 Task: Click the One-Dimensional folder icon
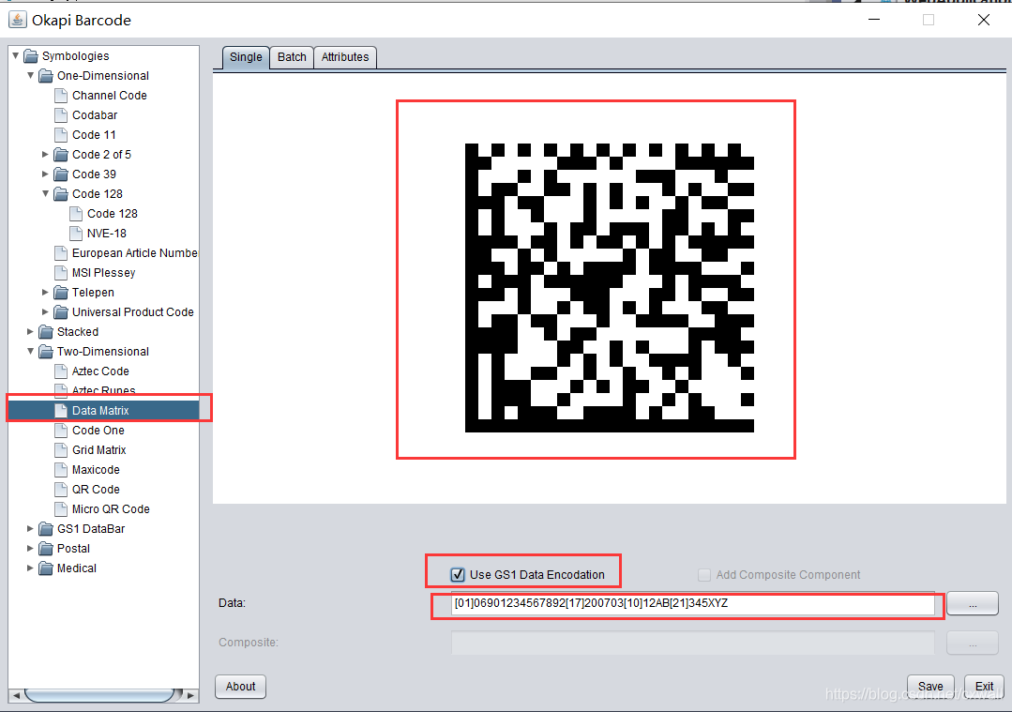click(x=46, y=76)
